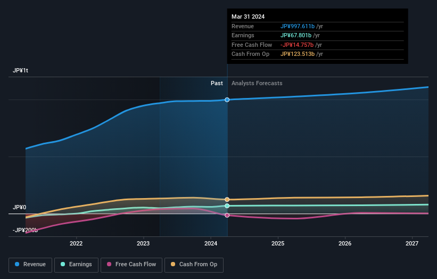Click the pink Free Cash Flow legend dot
This screenshot has height=279, width=437.
[109, 264]
